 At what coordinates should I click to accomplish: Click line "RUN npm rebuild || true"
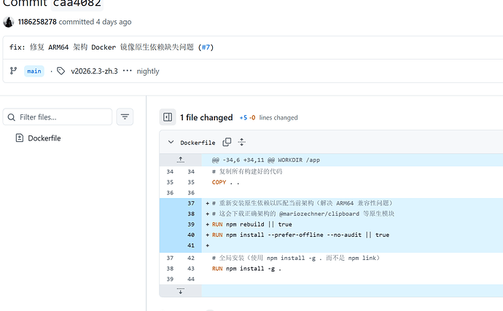(x=251, y=224)
